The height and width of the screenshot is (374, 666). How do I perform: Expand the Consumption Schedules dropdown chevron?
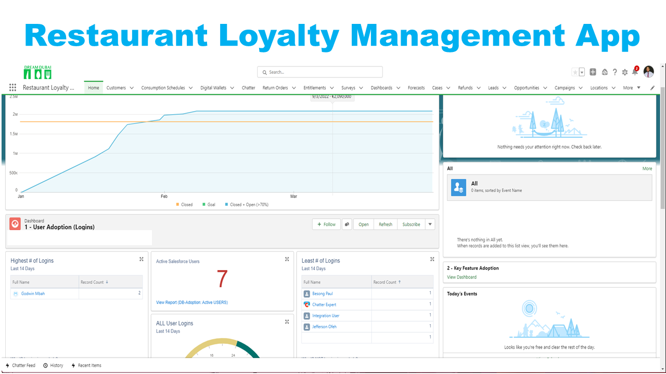tap(191, 88)
